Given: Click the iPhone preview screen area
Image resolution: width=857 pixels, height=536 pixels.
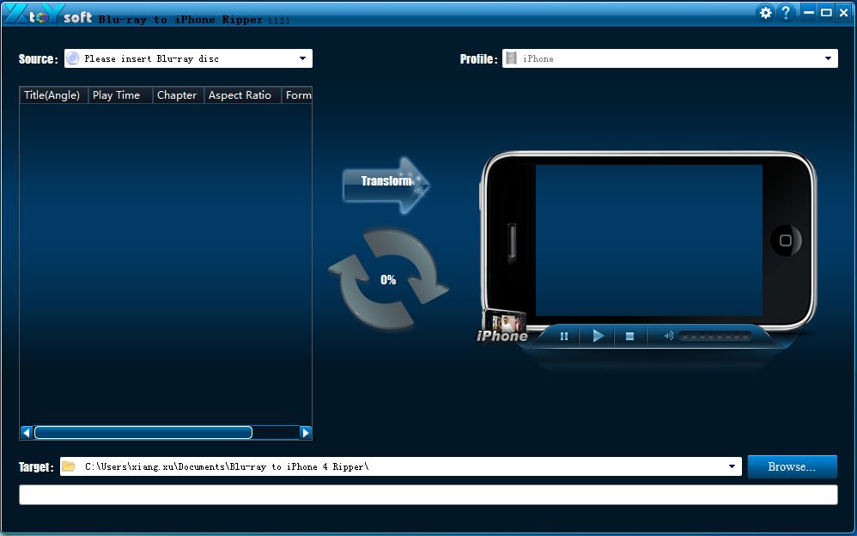Looking at the screenshot, I should pyautogui.click(x=649, y=241).
